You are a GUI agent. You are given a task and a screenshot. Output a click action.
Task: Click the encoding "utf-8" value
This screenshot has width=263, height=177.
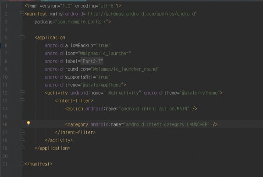(107, 6)
